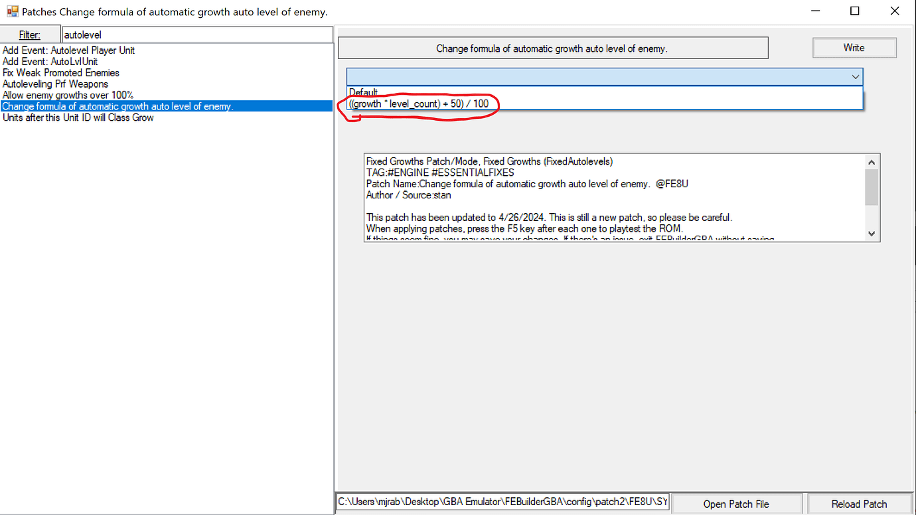Click the Reload Patch button

[859, 504]
